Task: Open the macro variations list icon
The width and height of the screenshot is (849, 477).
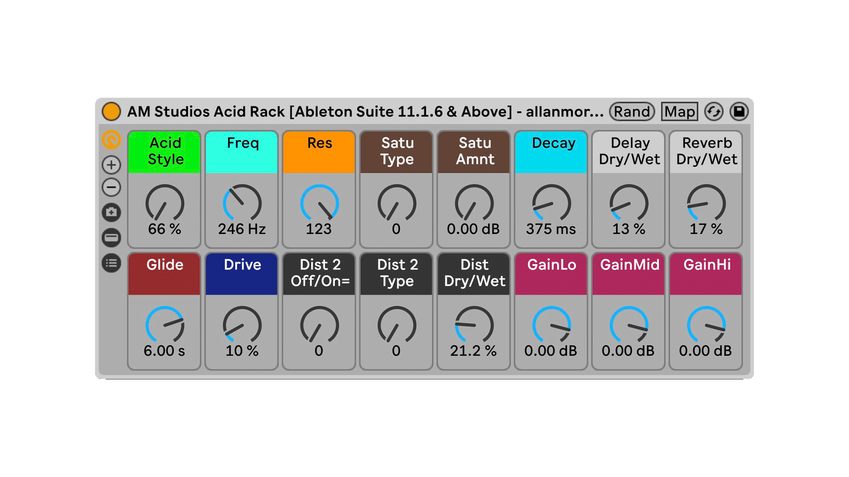Action: 111,262
